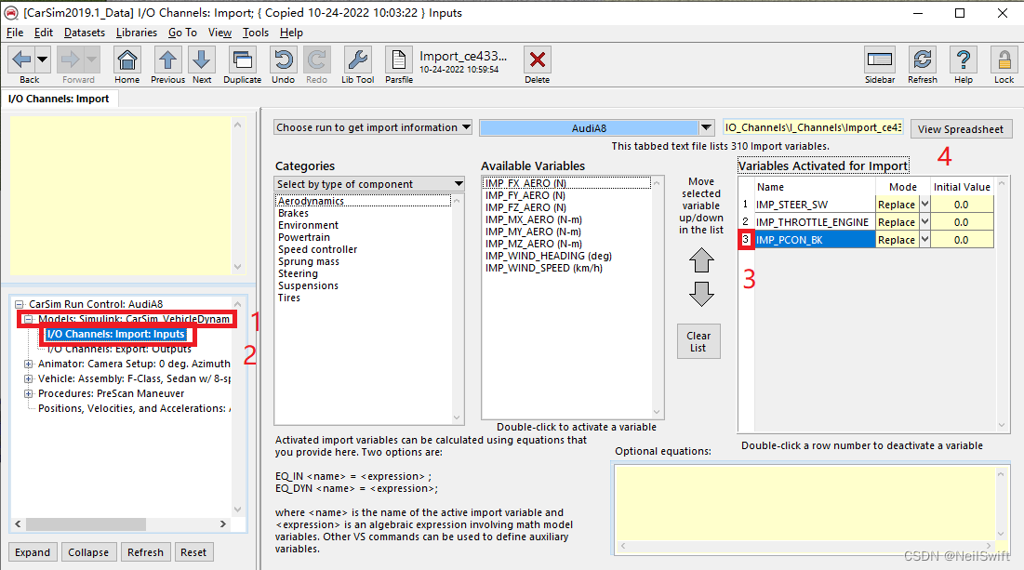Viewport: 1024px width, 570px height.
Task: Open the Lib Tool wrench icon
Action: click(x=358, y=60)
